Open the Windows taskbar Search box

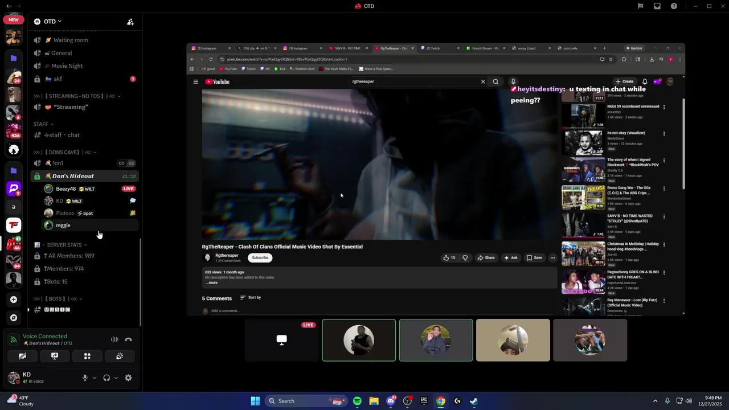(x=306, y=401)
